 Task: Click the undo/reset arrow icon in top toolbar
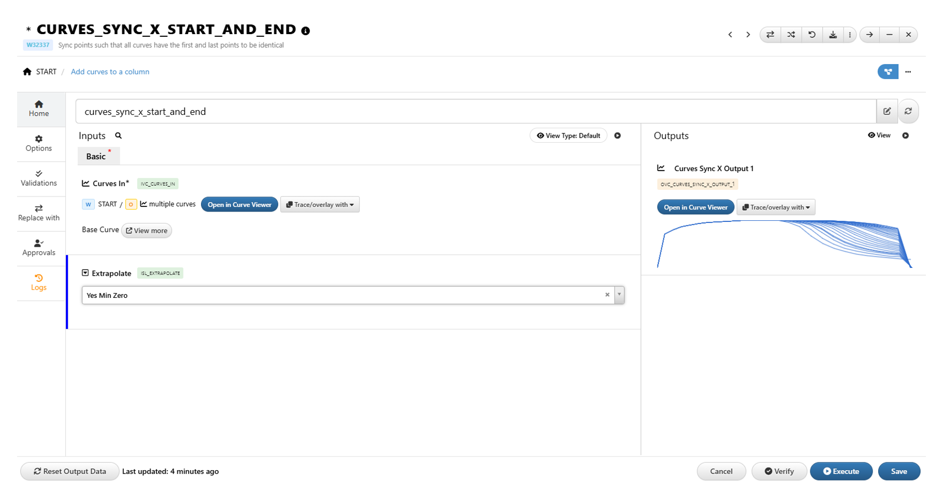[x=812, y=35]
